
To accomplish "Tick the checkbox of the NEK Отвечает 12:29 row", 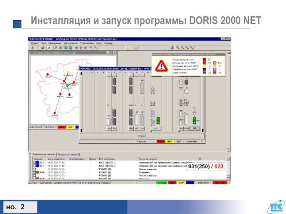I will coord(35,172).
